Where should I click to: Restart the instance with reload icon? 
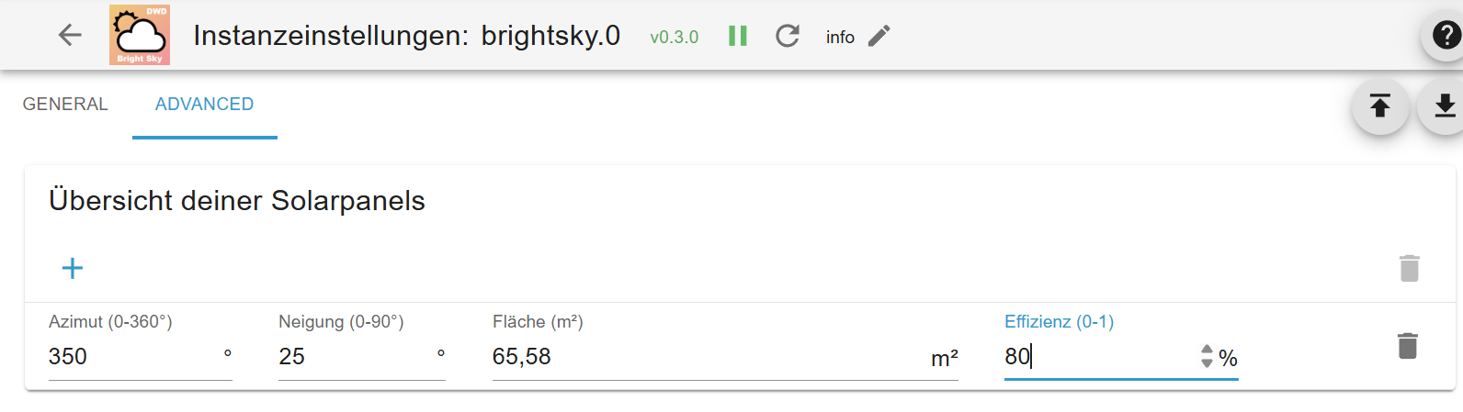point(788,36)
